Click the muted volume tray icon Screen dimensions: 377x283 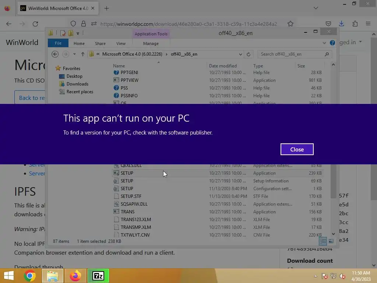click(342, 276)
